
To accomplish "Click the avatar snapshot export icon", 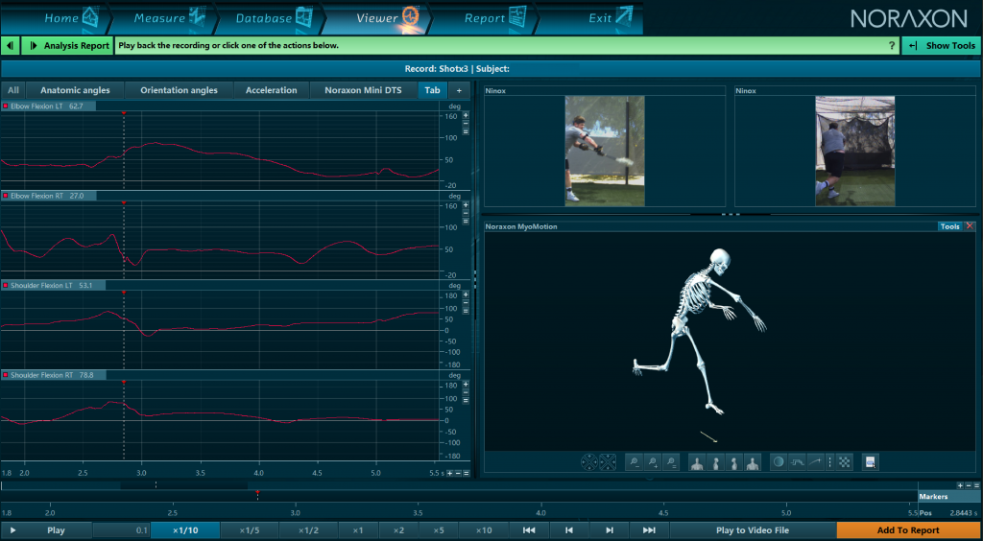I will point(870,462).
